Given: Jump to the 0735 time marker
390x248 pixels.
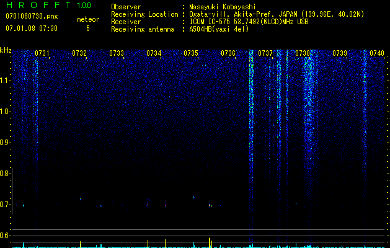Looking at the screenshot, I should (x=191, y=53).
